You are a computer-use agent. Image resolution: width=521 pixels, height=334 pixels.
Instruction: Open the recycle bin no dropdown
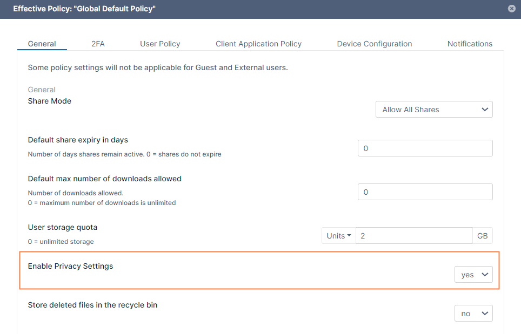(473, 313)
